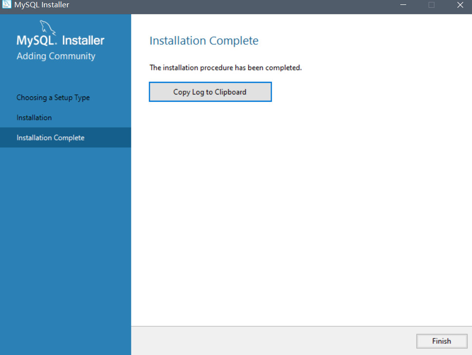Click 'The installation procedure has been completed.' text
Viewport: 472px width, 355px height.
point(225,68)
